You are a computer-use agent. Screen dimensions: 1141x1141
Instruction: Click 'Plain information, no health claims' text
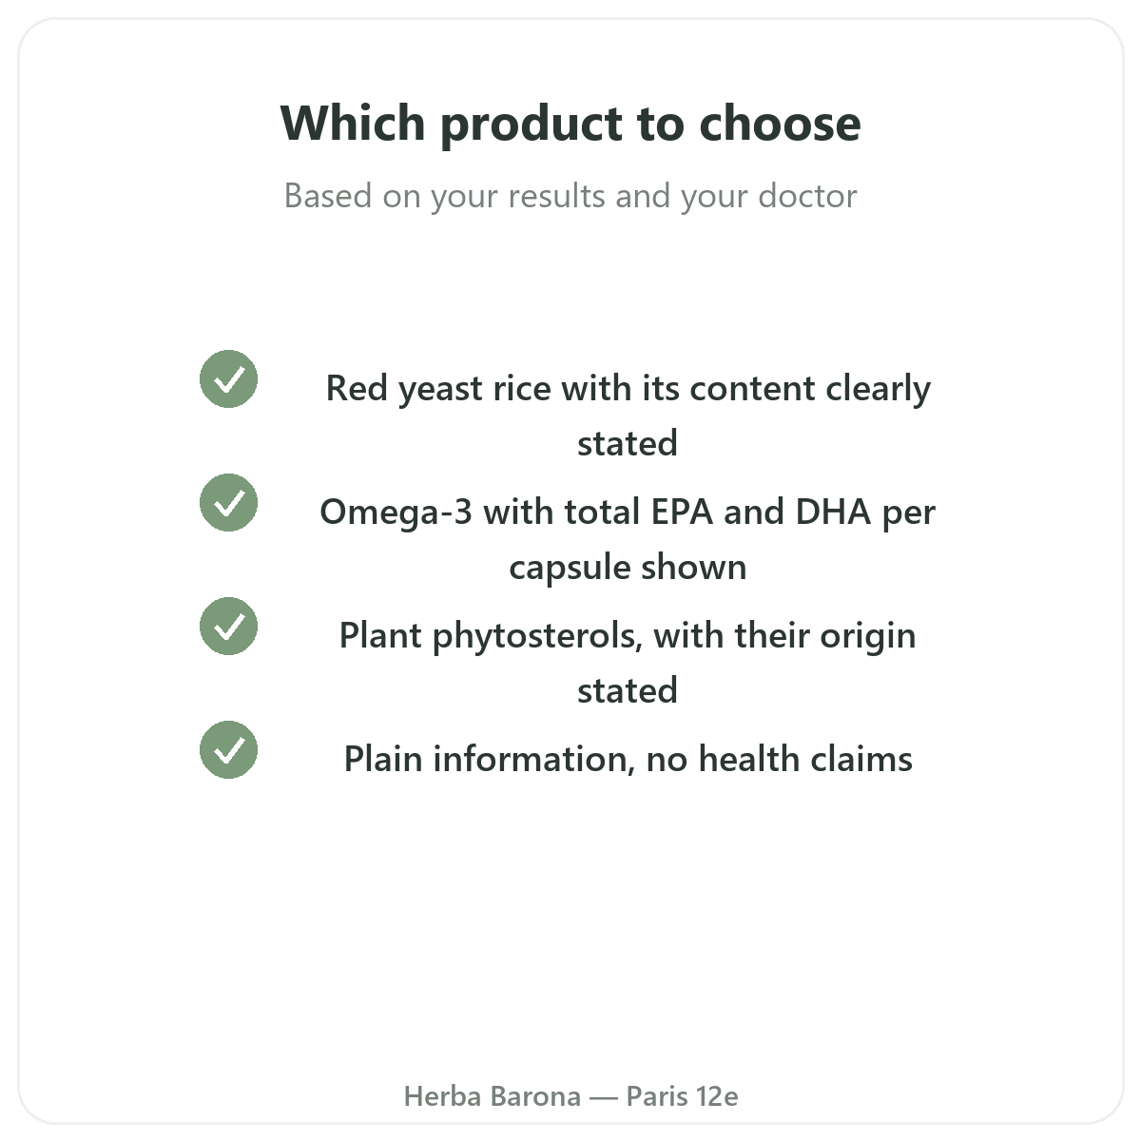click(628, 759)
